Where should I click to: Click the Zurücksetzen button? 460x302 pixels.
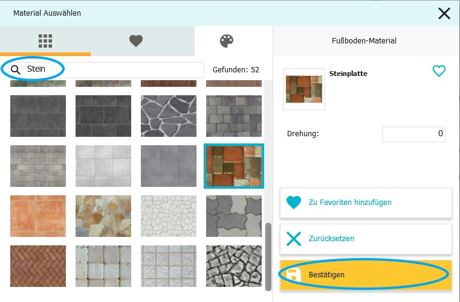click(366, 239)
